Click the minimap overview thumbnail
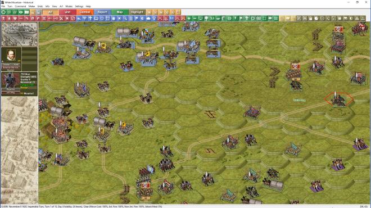 [19, 34]
